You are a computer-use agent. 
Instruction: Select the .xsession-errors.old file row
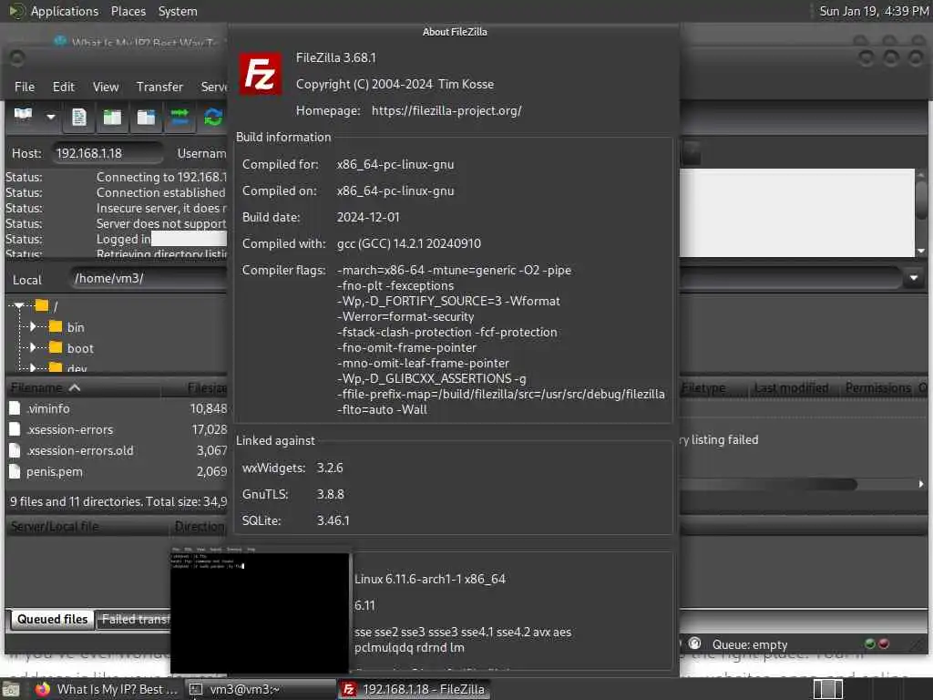click(118, 450)
